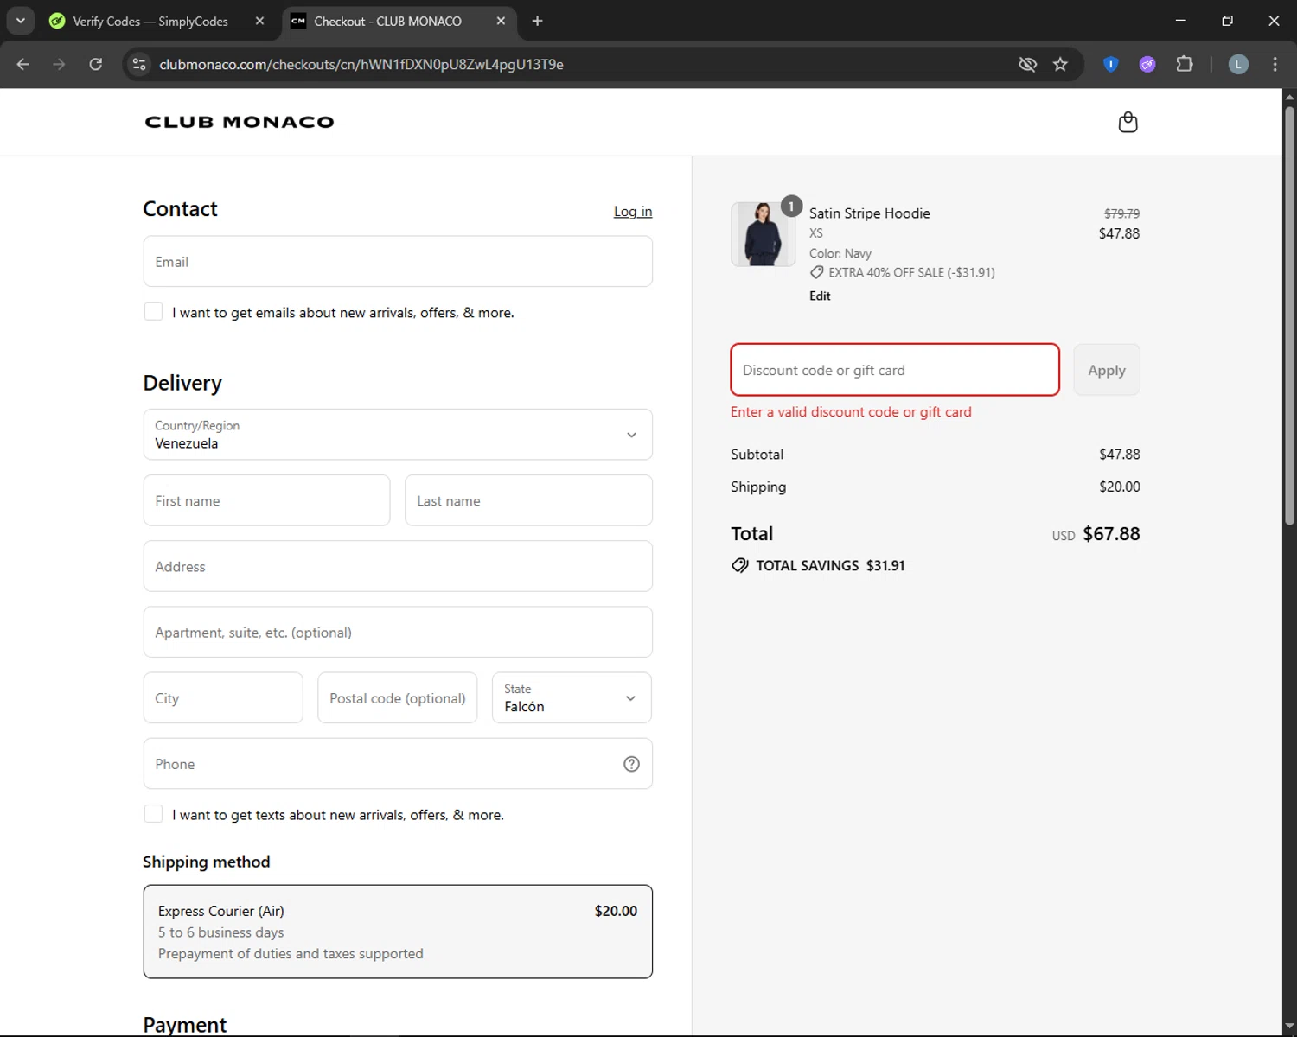Click the crossed-out eye icon in address bar

tap(1027, 64)
